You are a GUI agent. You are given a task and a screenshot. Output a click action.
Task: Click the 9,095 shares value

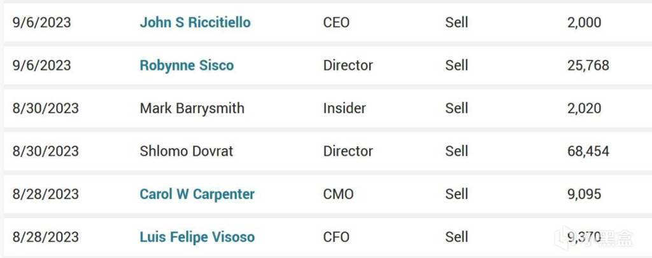coord(584,194)
